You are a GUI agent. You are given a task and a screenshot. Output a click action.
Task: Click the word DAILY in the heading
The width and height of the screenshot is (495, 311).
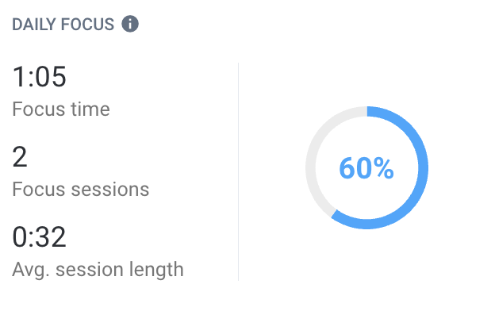(x=34, y=25)
